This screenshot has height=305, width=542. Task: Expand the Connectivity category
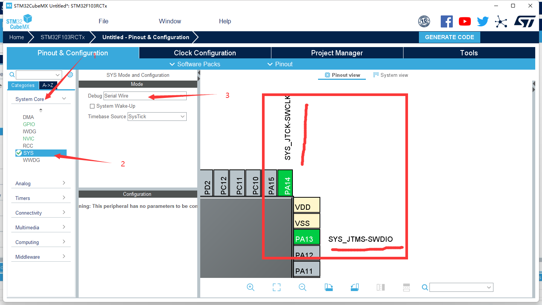(41, 213)
